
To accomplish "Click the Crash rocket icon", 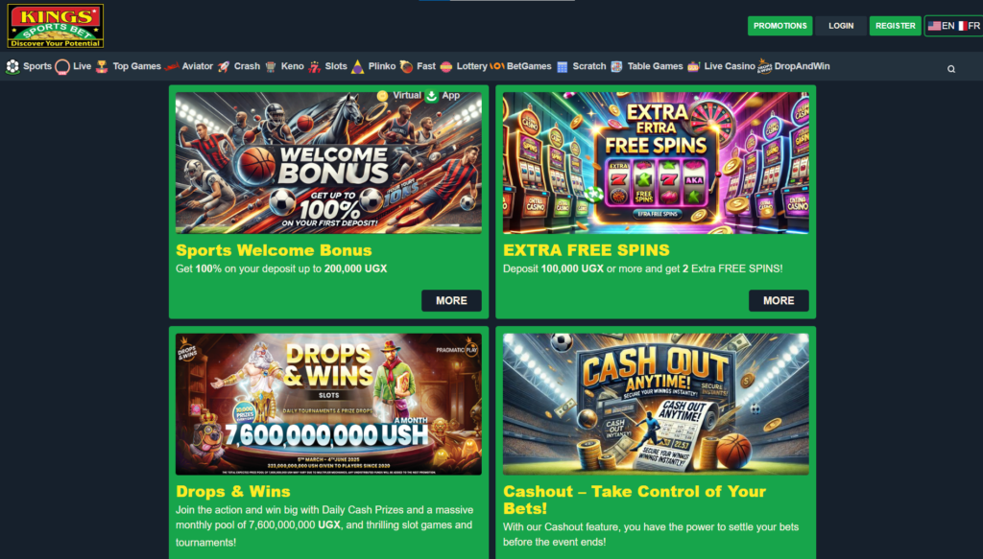I will [224, 66].
